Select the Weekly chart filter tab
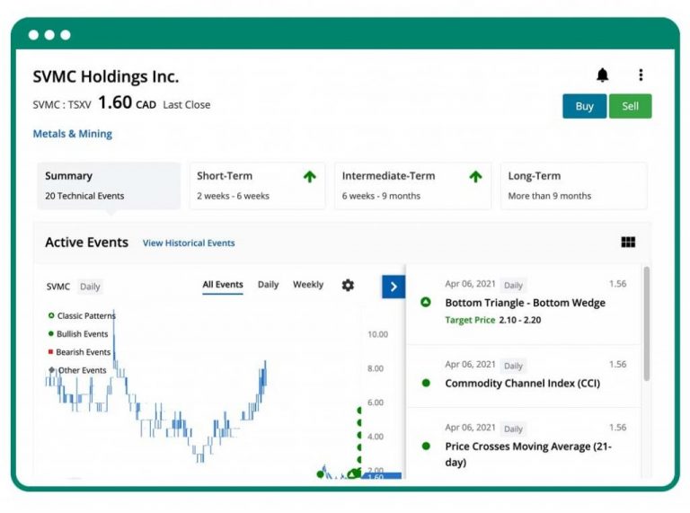The image size is (690, 513). (x=308, y=285)
